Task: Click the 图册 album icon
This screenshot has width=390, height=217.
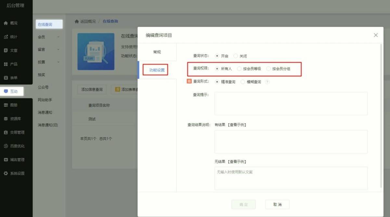Action: tap(6, 105)
